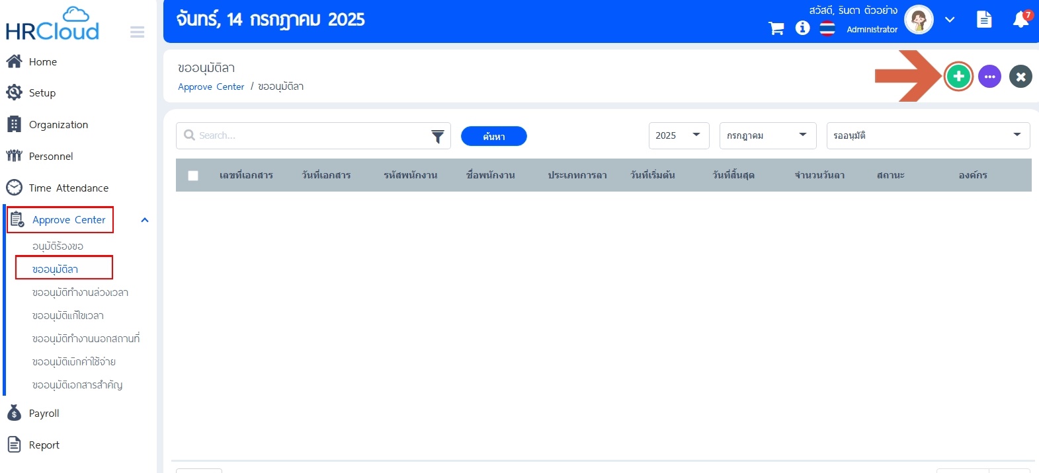Select ขออนุมัติทำงานล่วงเวลา submenu item

tap(80, 293)
